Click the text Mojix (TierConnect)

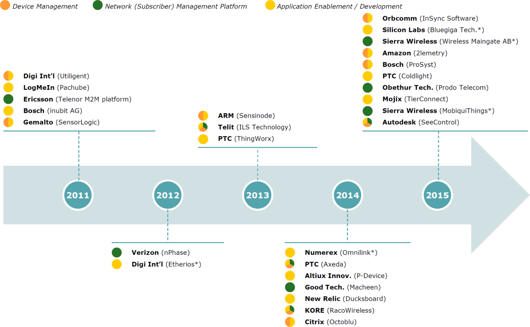[415, 99]
